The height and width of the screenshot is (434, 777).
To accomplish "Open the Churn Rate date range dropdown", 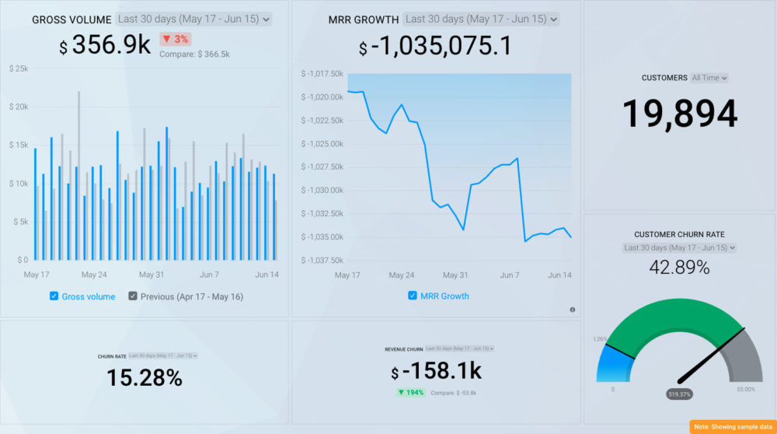I will pos(163,355).
